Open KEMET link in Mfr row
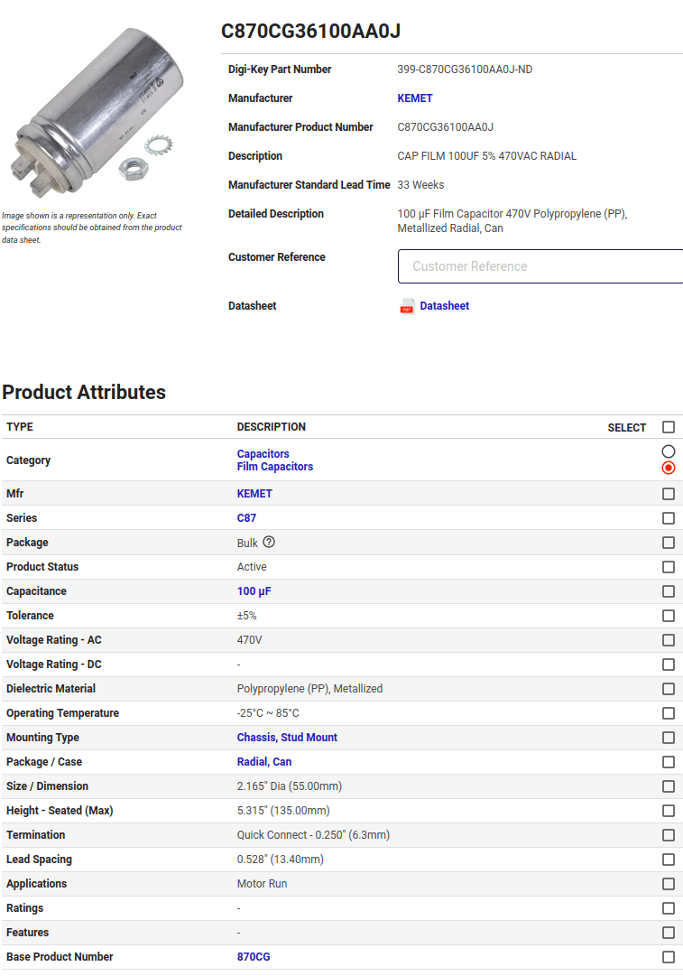683x976 pixels. pos(254,494)
